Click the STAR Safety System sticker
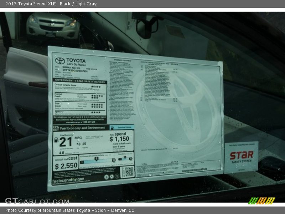Image resolution: width=285 pixels, height=214 pixels. [x=242, y=157]
